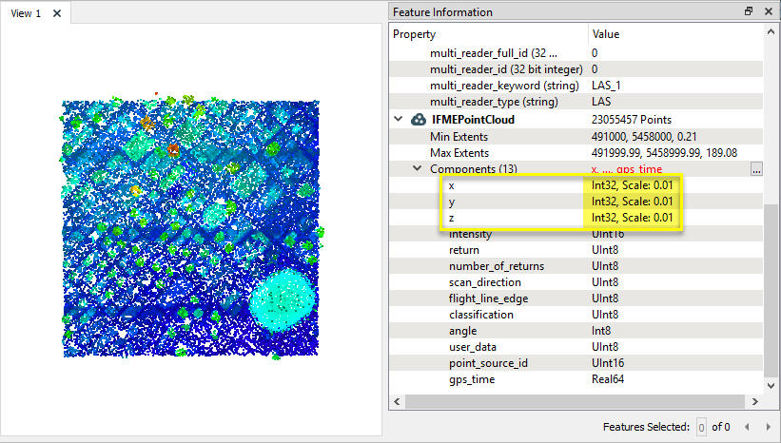
Task: Close the View 1 tab
Action: point(57,13)
